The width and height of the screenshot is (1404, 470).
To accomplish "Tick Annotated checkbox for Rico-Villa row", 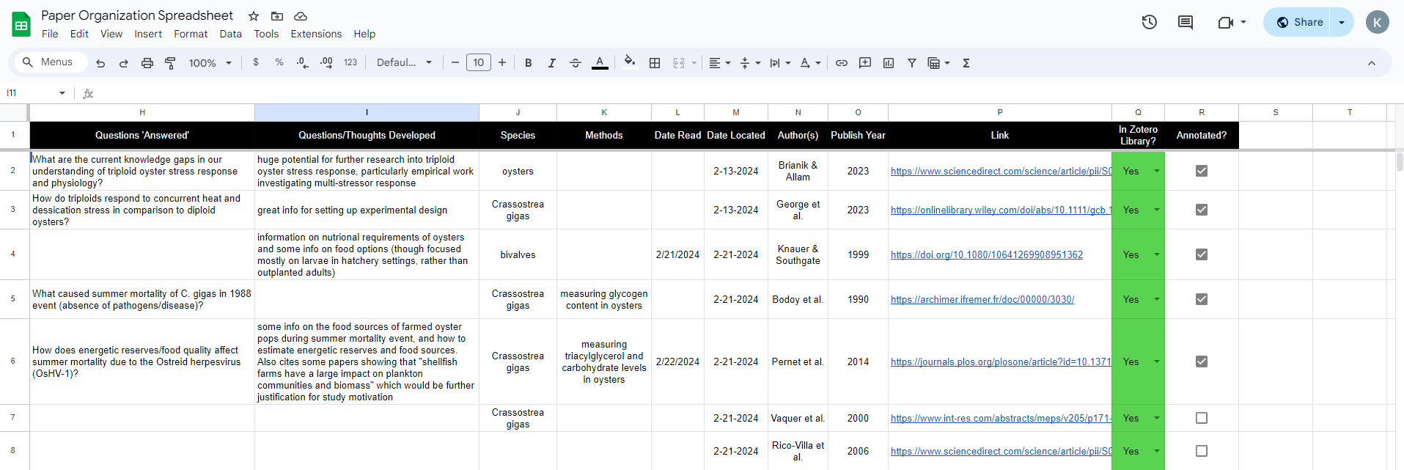I will 1201,451.
